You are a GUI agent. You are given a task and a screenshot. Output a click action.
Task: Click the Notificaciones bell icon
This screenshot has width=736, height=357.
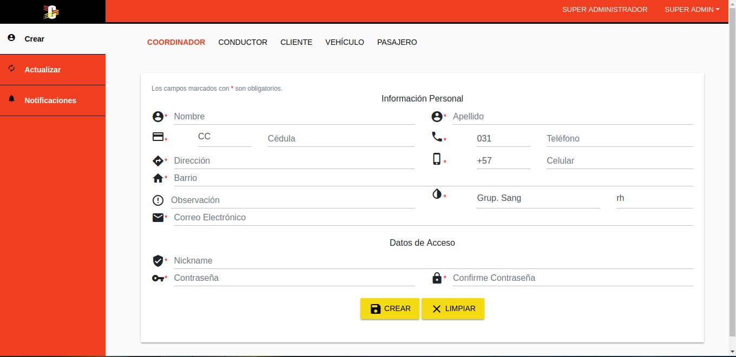11,99
